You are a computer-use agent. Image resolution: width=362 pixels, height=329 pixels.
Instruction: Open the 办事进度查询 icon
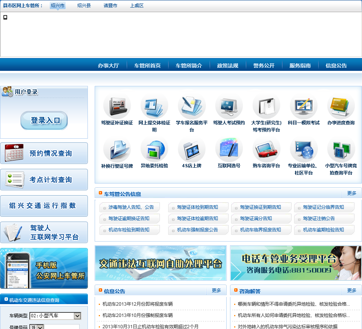coord(341,106)
